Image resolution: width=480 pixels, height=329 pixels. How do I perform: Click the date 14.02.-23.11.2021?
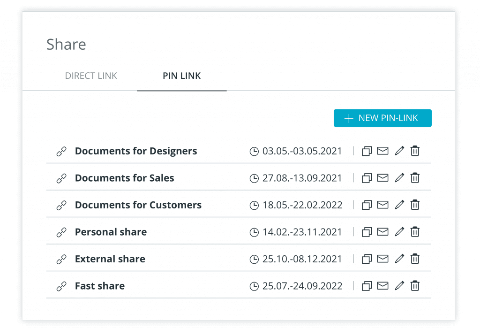302,232
